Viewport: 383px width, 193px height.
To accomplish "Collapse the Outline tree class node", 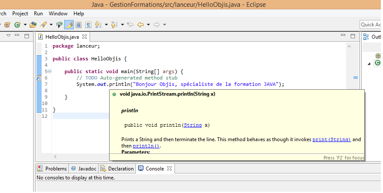I will [369, 64].
